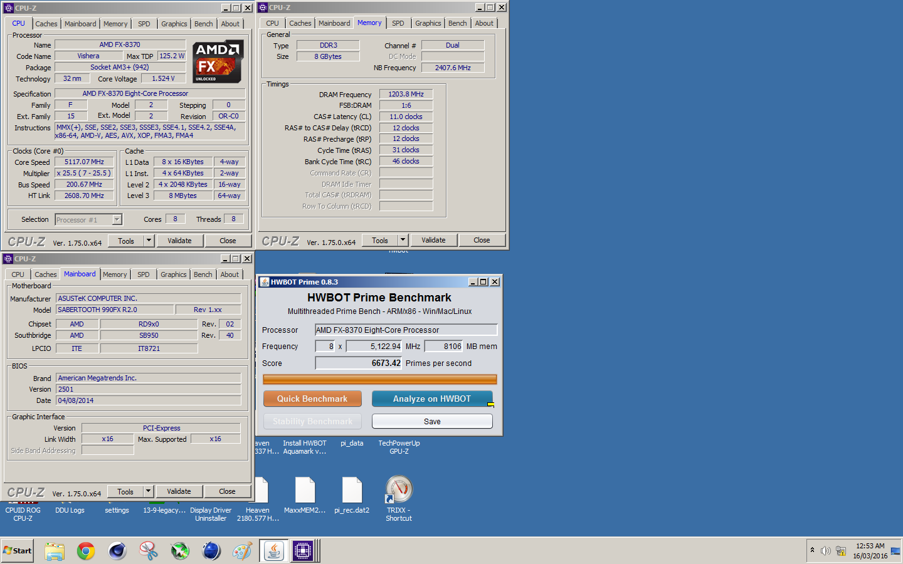
Task: Open the network warning tray icon
Action: [840, 551]
